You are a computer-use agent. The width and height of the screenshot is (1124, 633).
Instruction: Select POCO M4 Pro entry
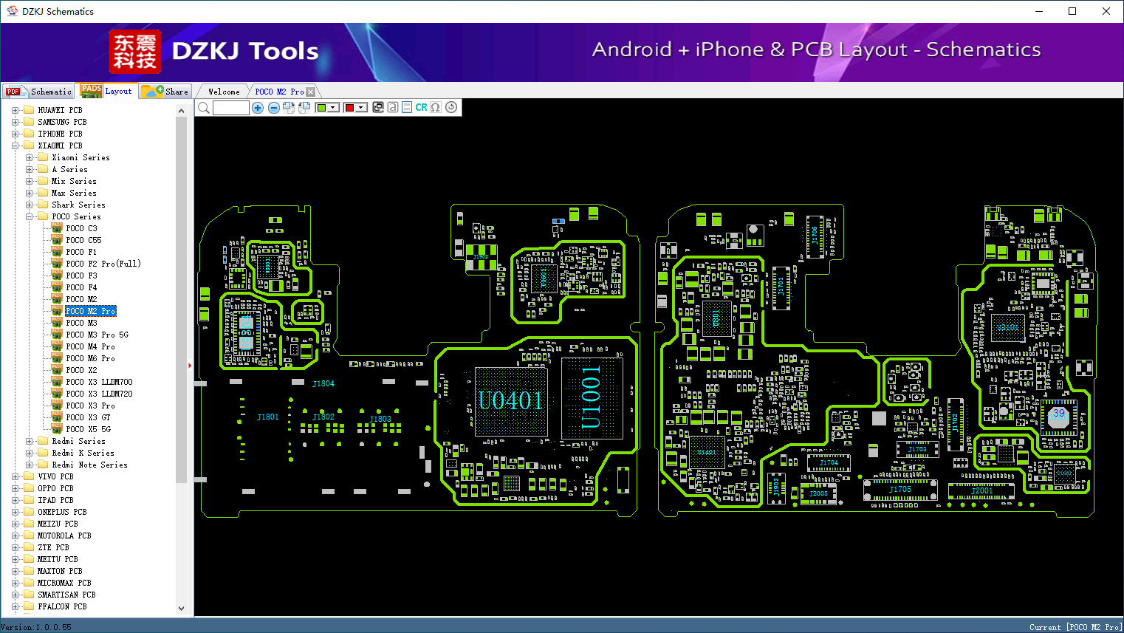(x=90, y=346)
